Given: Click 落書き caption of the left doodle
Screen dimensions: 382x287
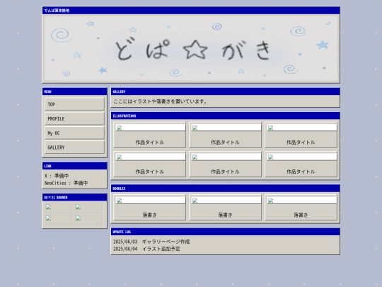Looking at the screenshot, I should tap(149, 215).
